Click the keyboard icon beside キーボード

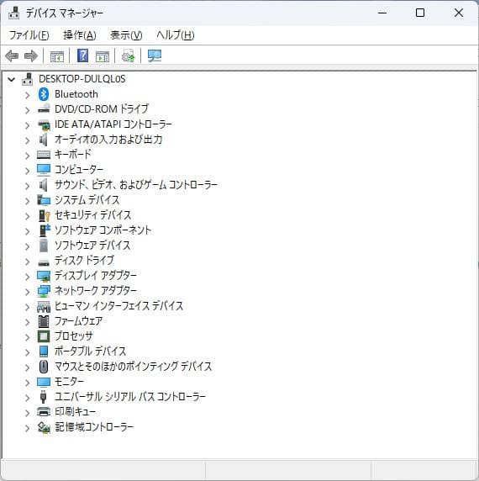click(44, 155)
